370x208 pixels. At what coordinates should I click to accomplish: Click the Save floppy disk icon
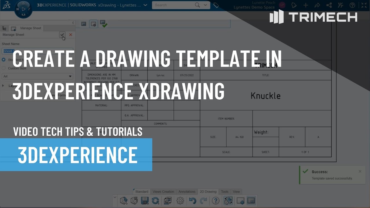click(145, 200)
